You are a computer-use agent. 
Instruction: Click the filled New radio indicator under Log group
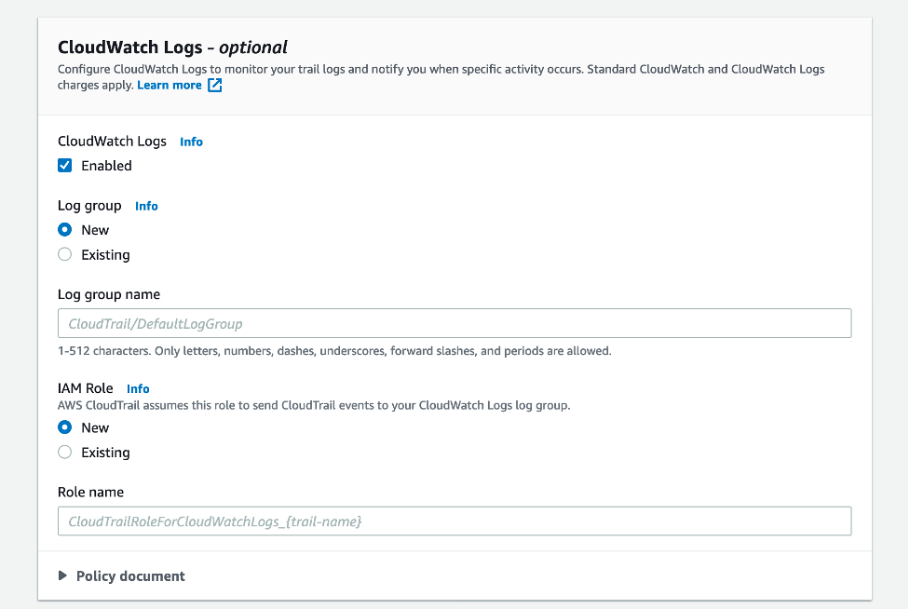click(x=64, y=229)
